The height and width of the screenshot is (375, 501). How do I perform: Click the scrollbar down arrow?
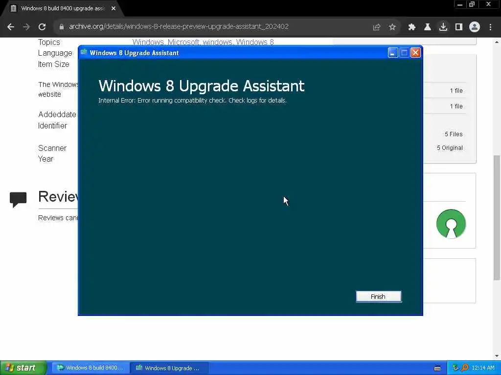(497, 356)
